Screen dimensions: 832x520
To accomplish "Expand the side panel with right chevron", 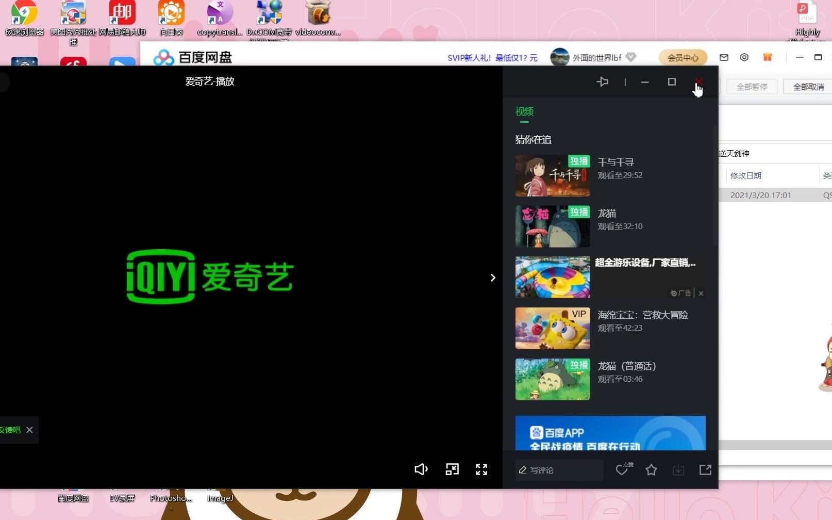I will (493, 278).
